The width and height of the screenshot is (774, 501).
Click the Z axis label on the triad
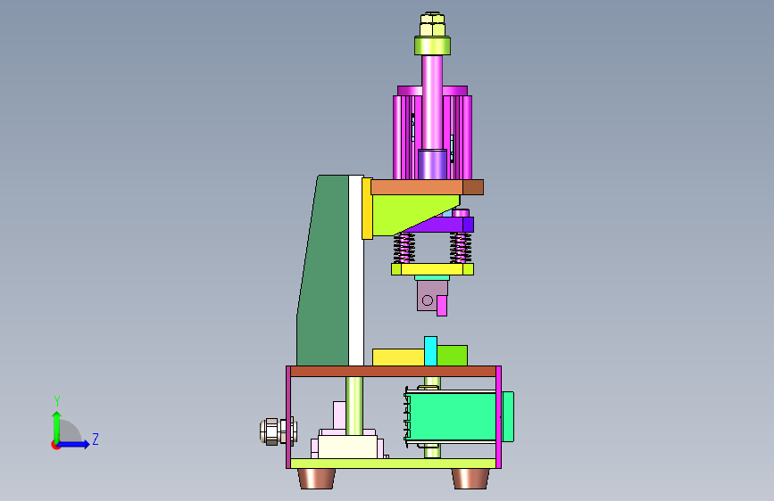click(96, 439)
